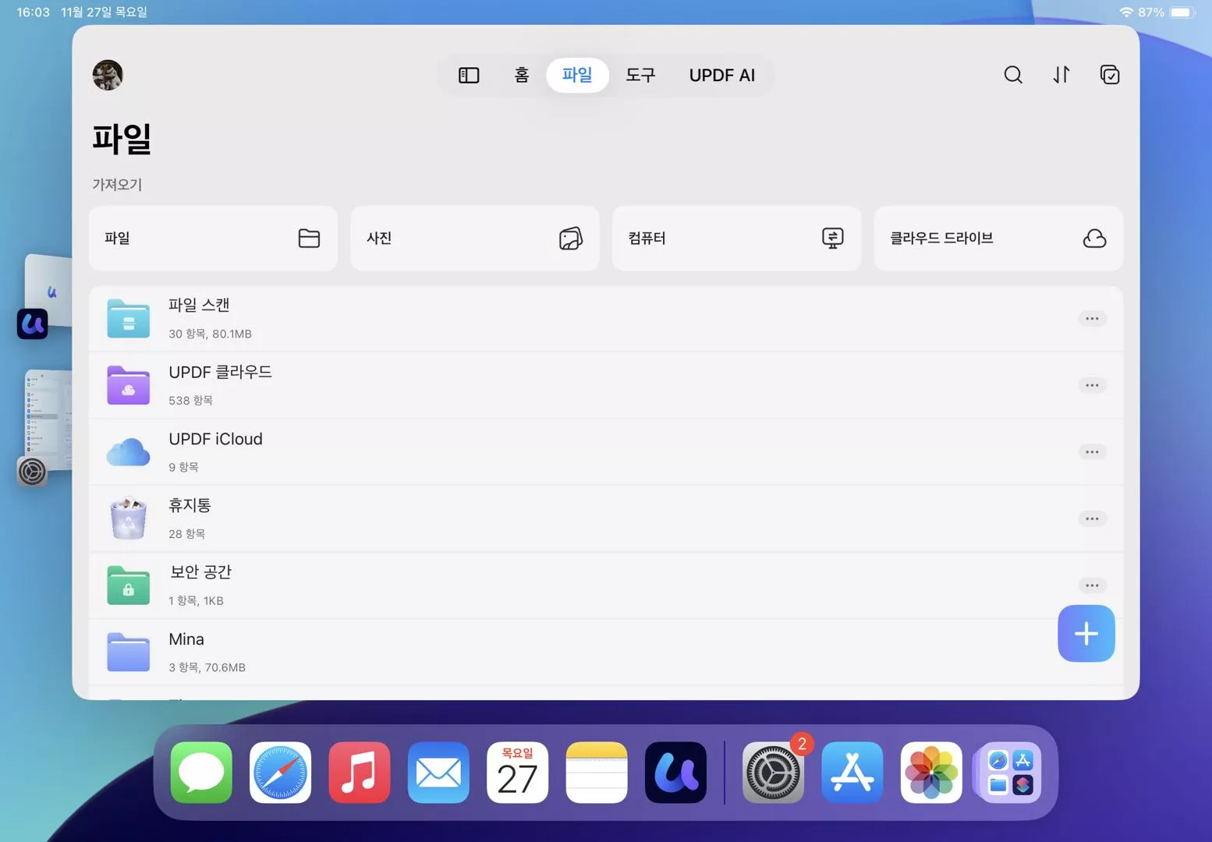Select the 파일 스캔 row title

199,306
